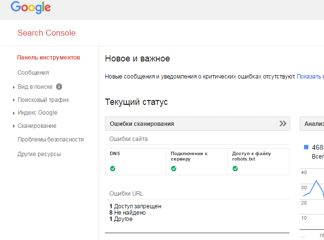Select the DNS label
The width and height of the screenshot is (324, 240).
pyautogui.click(x=115, y=154)
